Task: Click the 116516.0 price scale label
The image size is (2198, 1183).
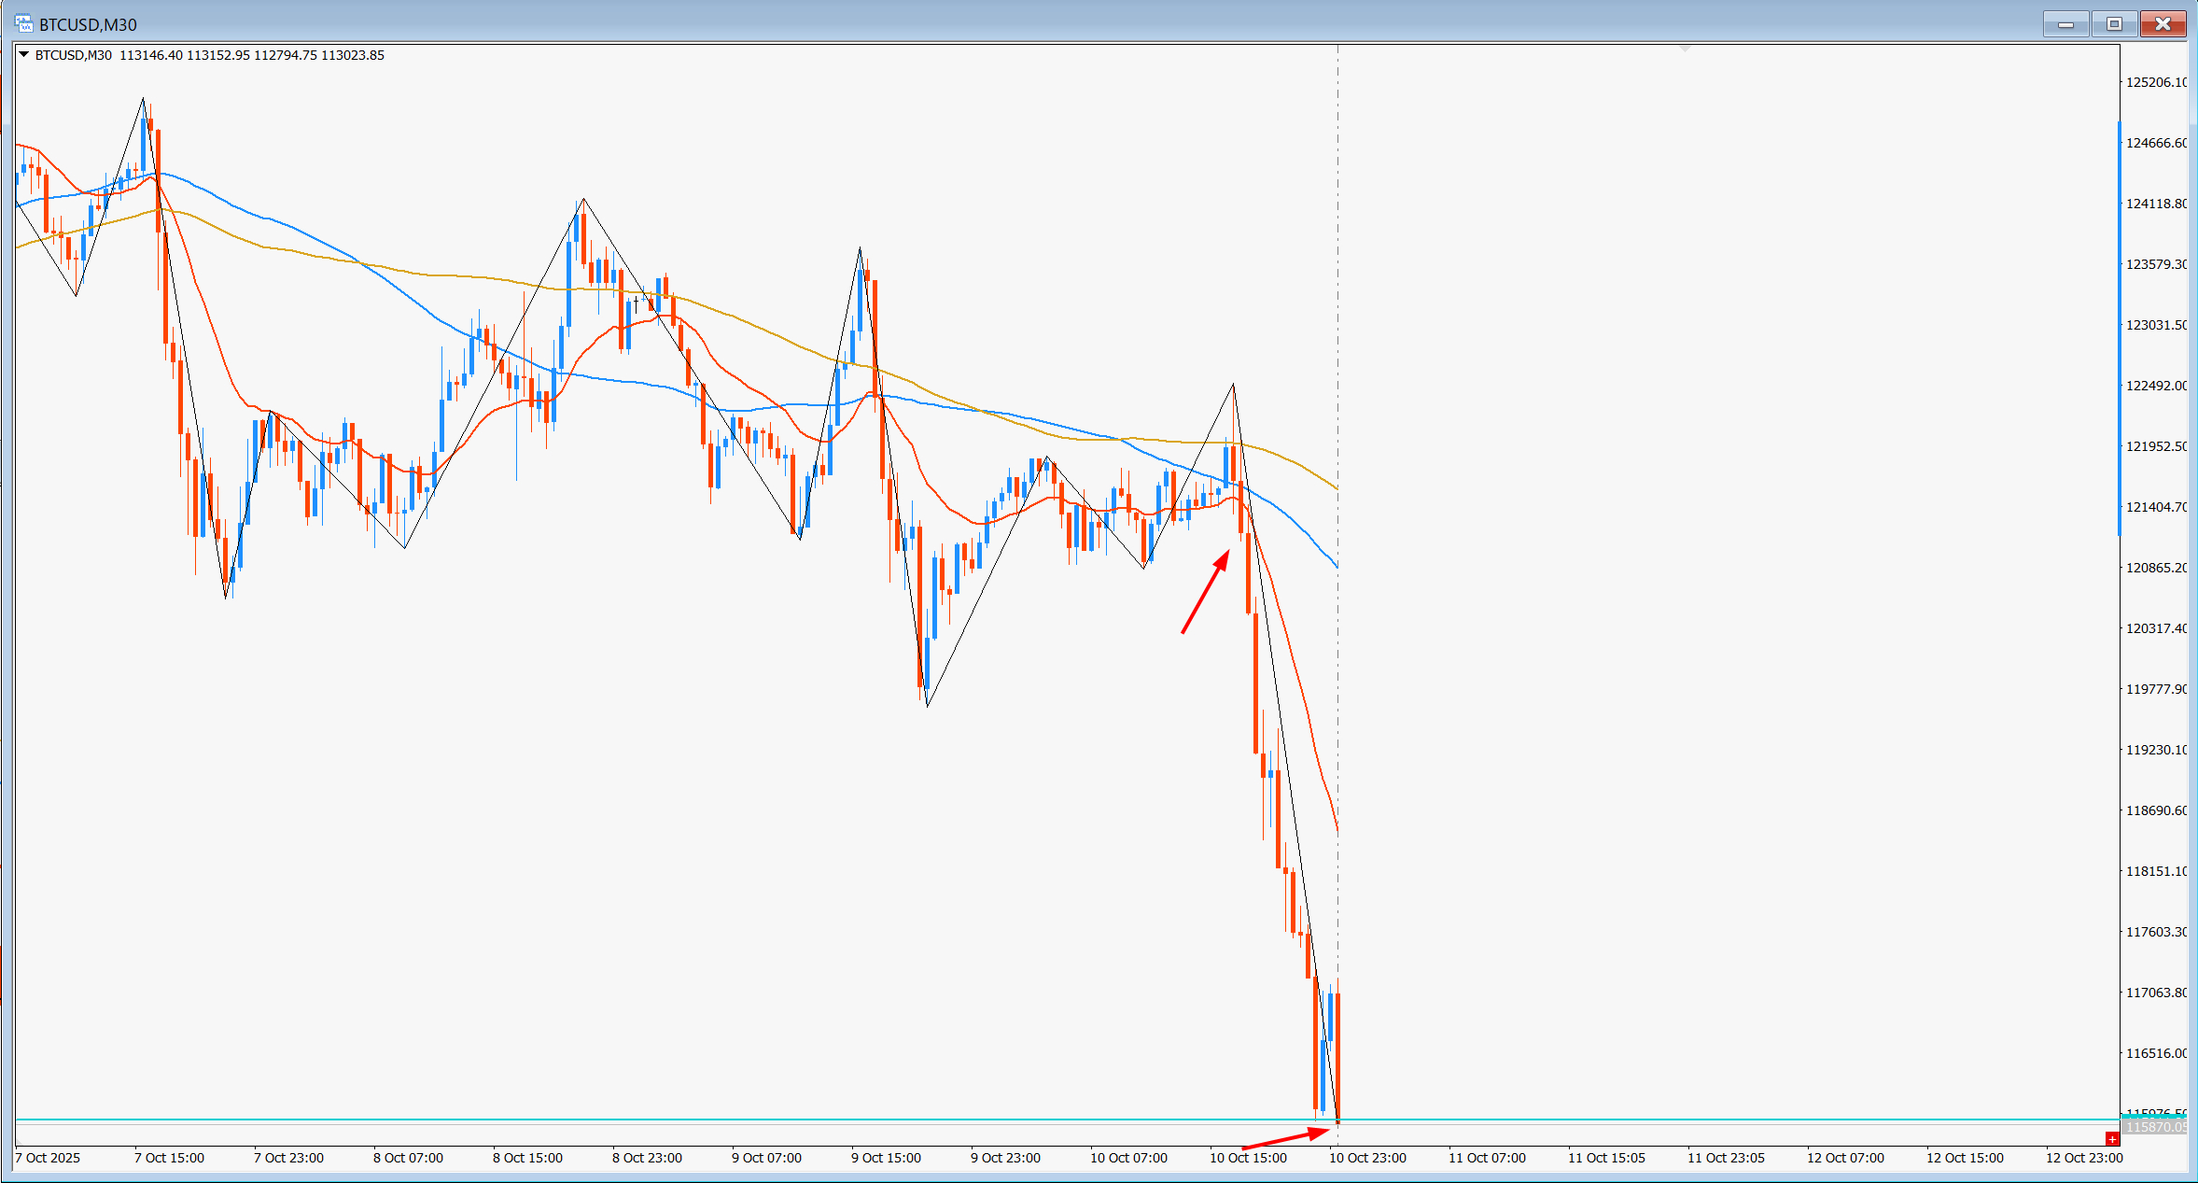Action: tap(2156, 1053)
